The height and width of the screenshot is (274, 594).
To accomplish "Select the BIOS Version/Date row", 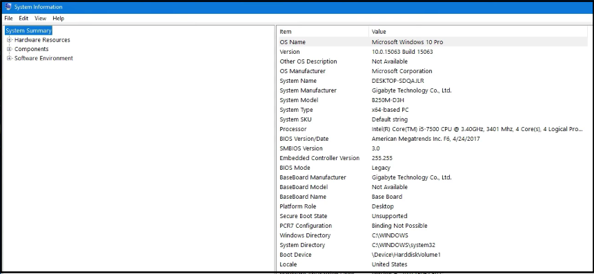I will pos(433,139).
